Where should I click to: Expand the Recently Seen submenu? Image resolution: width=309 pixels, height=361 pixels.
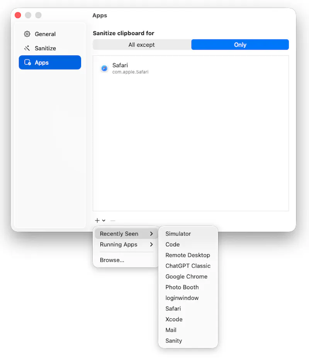(126, 234)
